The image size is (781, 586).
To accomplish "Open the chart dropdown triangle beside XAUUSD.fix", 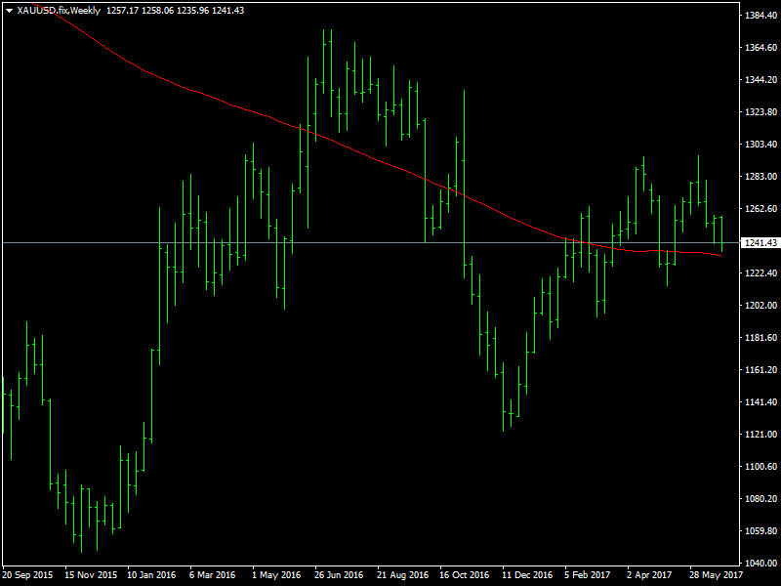I will [x=9, y=11].
